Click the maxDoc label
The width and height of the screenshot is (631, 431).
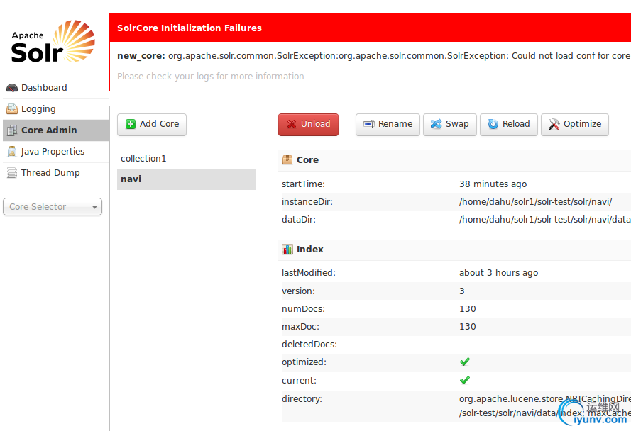[x=300, y=327]
